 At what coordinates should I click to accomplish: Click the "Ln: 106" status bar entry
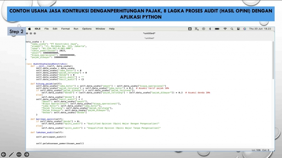[256, 150]
